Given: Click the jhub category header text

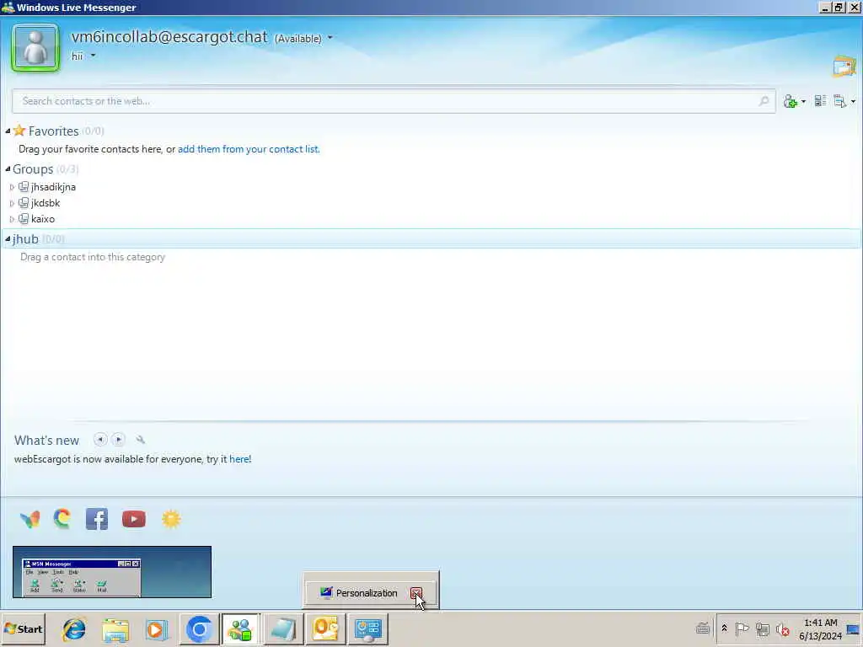Looking at the screenshot, I should (25, 238).
